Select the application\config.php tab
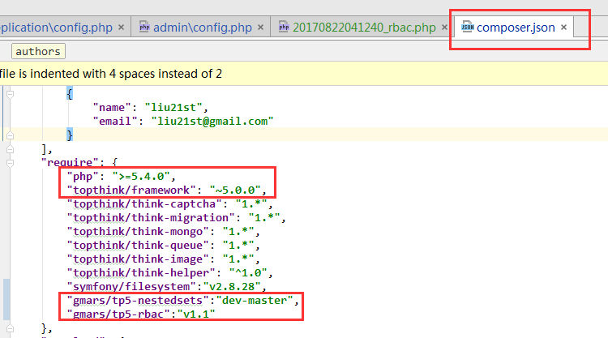The width and height of the screenshot is (608, 338). click(x=55, y=28)
